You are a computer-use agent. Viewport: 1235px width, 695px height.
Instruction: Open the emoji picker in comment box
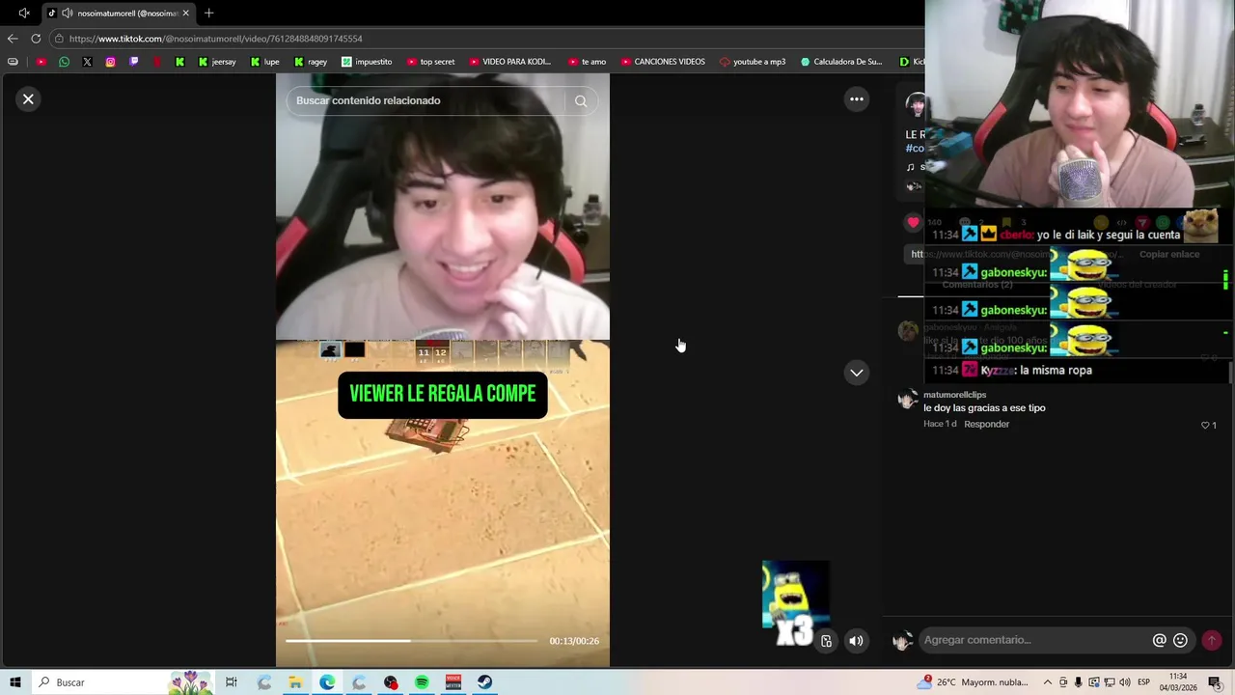pyautogui.click(x=1180, y=640)
